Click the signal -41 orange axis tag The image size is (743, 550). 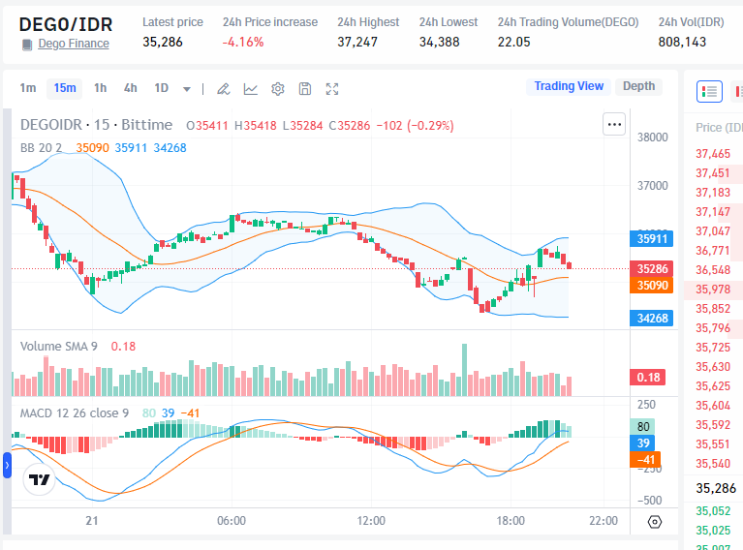[x=645, y=460]
